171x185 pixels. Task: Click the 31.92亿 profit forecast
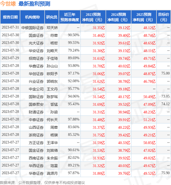pos(99,43)
